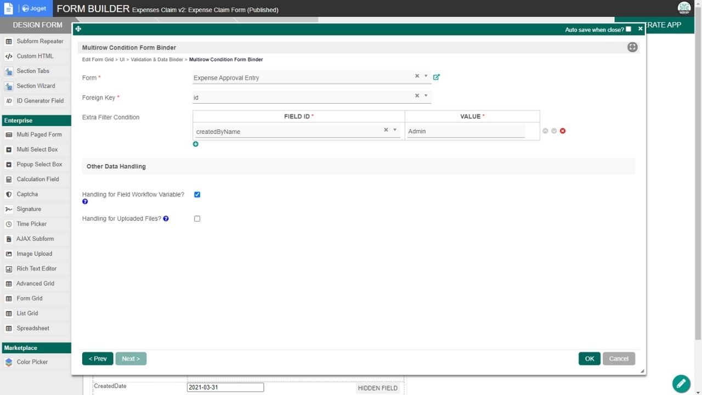Confirm settings with the OK button
Viewport: 702px width, 395px height.
click(590, 359)
